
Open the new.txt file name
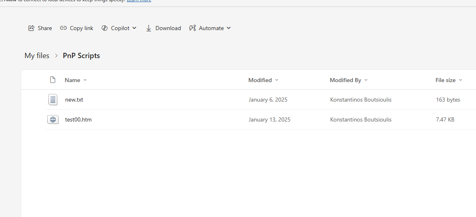coord(74,100)
